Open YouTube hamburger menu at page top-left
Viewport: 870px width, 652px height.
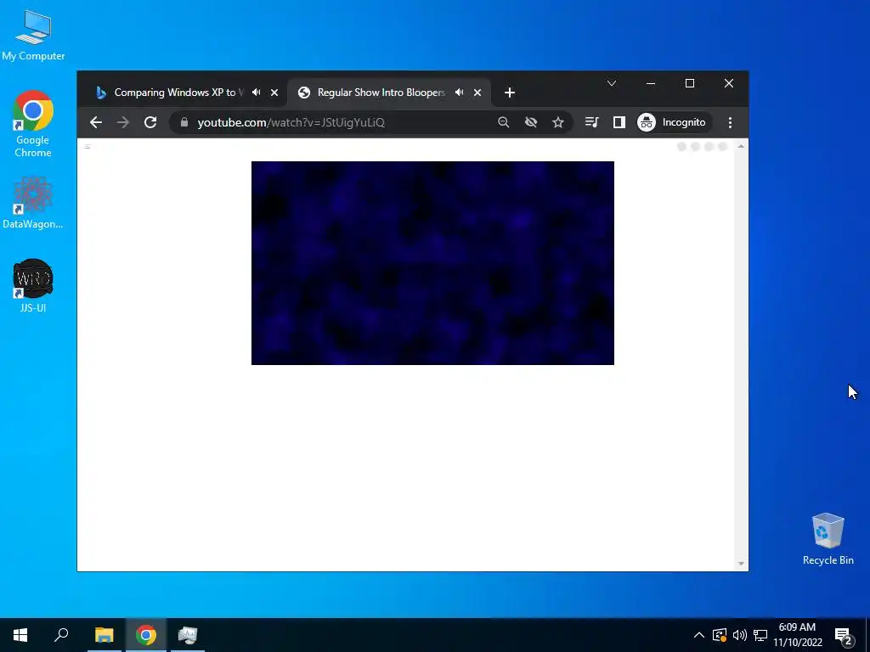click(88, 146)
